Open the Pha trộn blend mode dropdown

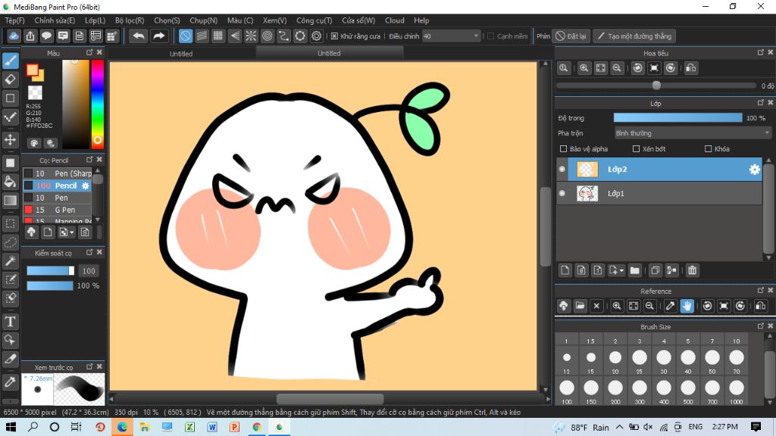tap(692, 133)
